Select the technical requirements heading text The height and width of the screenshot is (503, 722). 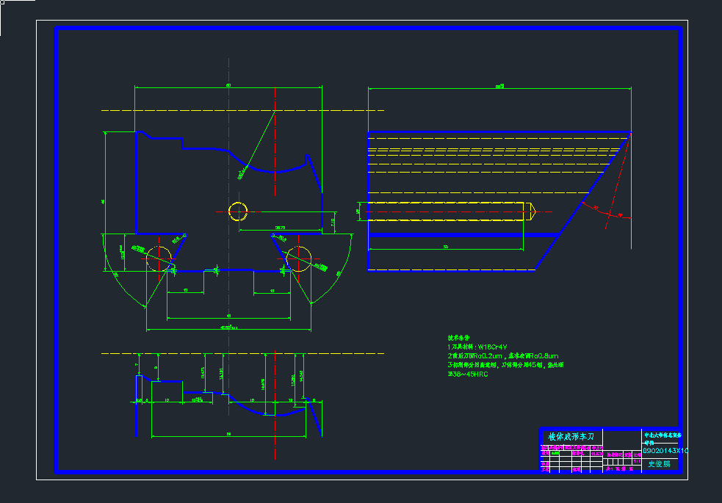(458, 337)
